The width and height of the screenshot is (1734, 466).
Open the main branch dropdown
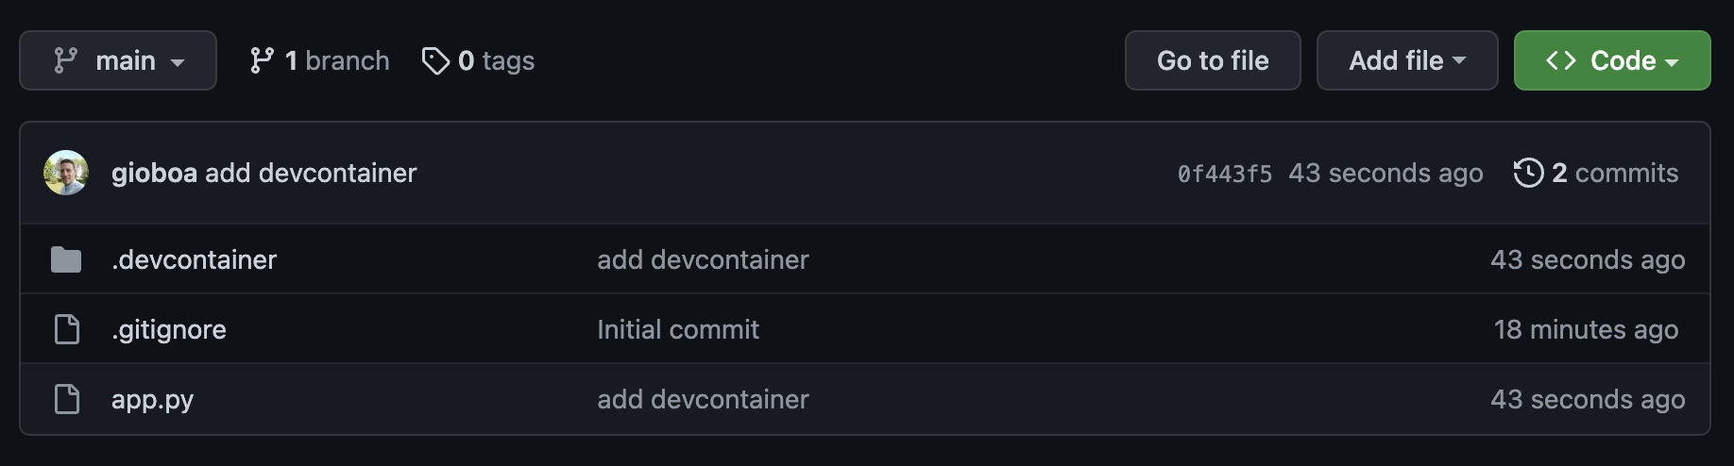[x=118, y=60]
